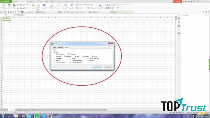Insert a Picture from the ribbon
The height and width of the screenshot is (118, 210).
click(33, 6)
